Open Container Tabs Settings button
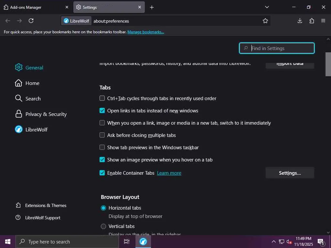The image size is (331, 248). (290, 173)
